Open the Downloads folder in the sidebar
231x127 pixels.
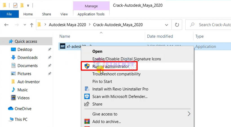coord(27,58)
